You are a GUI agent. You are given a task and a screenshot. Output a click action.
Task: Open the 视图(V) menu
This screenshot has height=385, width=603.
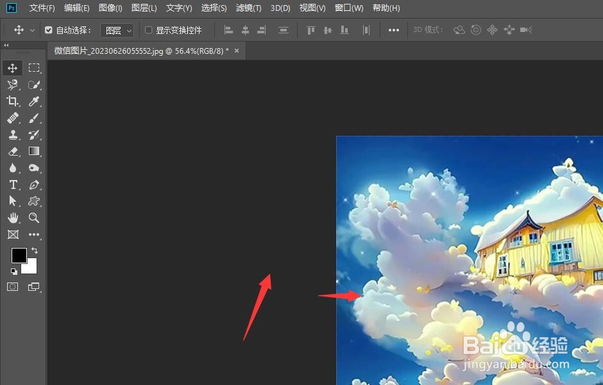(x=312, y=8)
